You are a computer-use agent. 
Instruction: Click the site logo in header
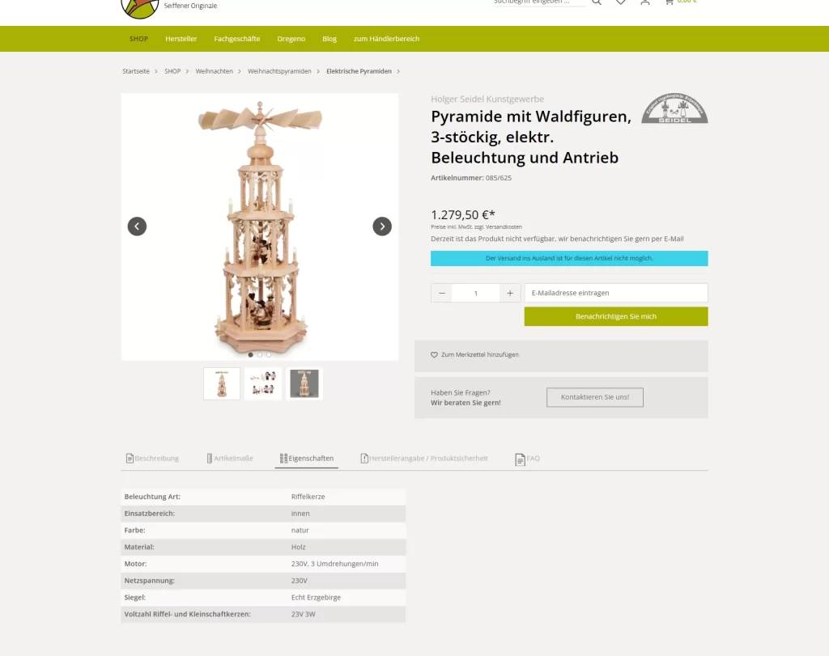tap(140, 7)
